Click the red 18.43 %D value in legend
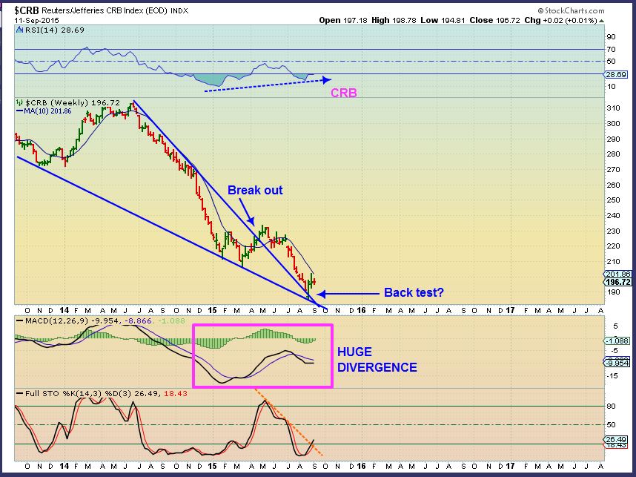The height and width of the screenshot is (477, 636). [x=176, y=393]
